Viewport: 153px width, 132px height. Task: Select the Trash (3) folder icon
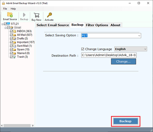point(15,57)
